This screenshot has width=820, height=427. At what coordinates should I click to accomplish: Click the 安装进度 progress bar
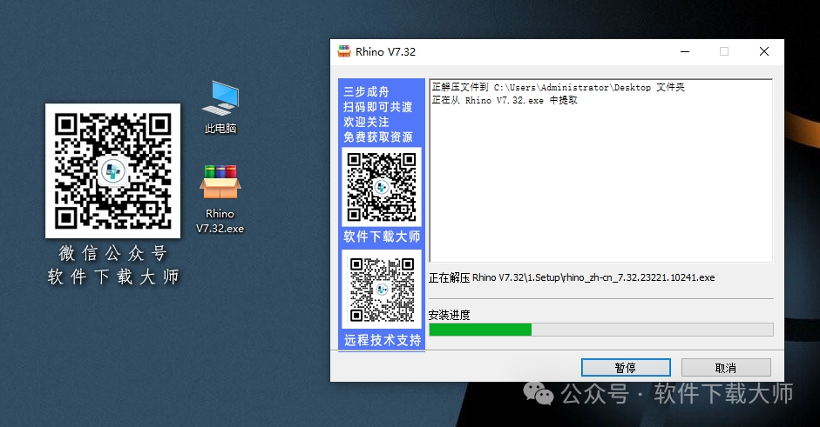[601, 330]
